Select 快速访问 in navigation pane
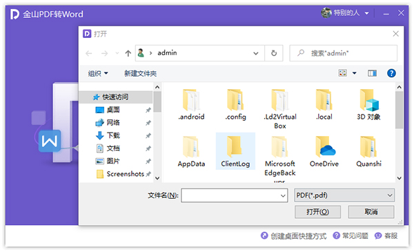414x252 pixels. [x=116, y=97]
